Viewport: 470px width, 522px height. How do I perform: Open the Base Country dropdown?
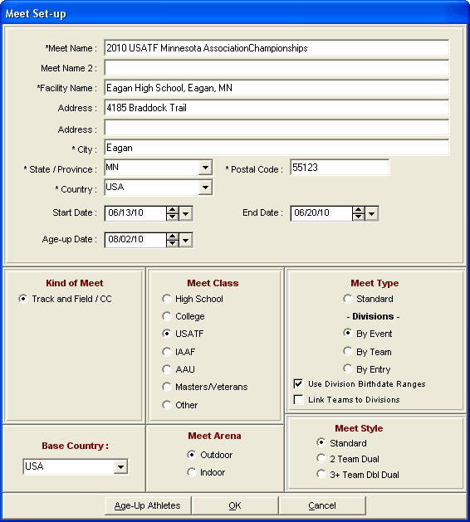click(x=120, y=466)
